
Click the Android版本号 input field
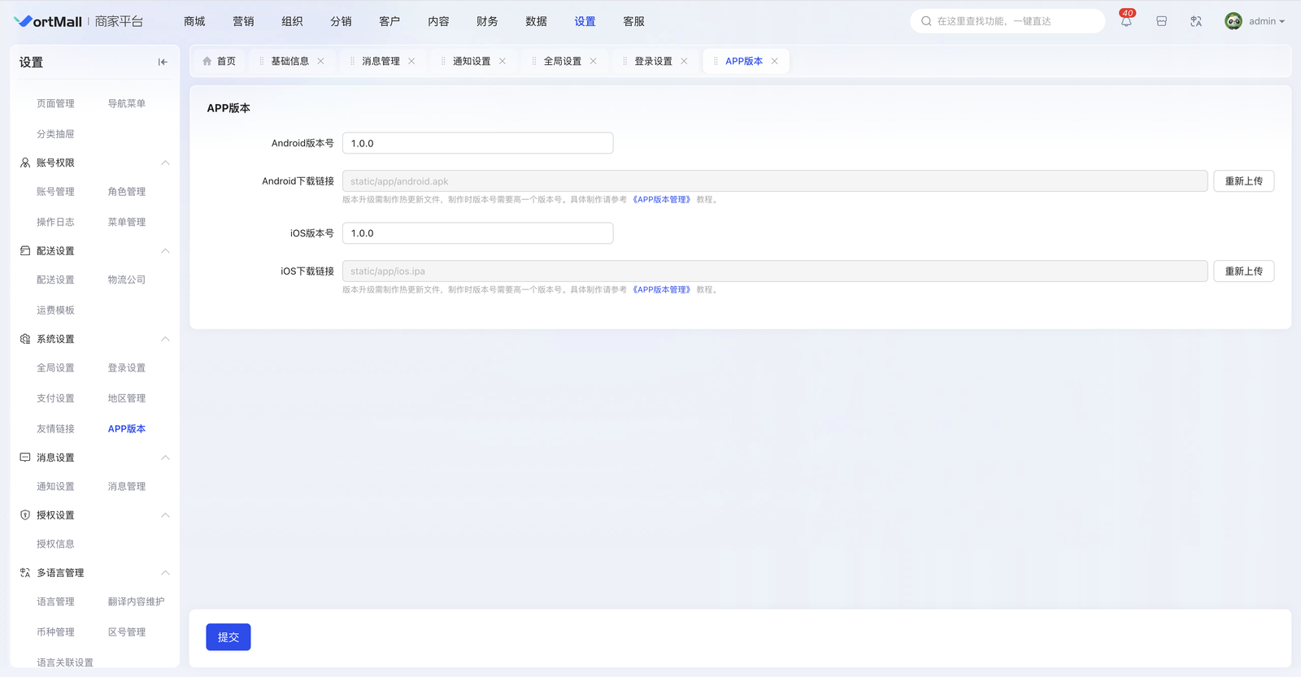click(477, 143)
